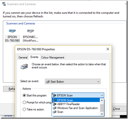Choose EPSON Scan from the program list
The image size is (128, 119).
[x=76, y=100]
